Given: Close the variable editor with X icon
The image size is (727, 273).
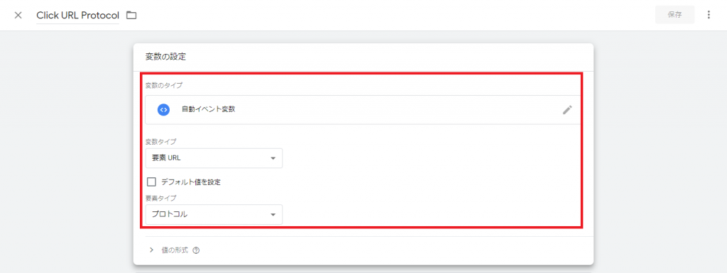Looking at the screenshot, I should tap(18, 16).
